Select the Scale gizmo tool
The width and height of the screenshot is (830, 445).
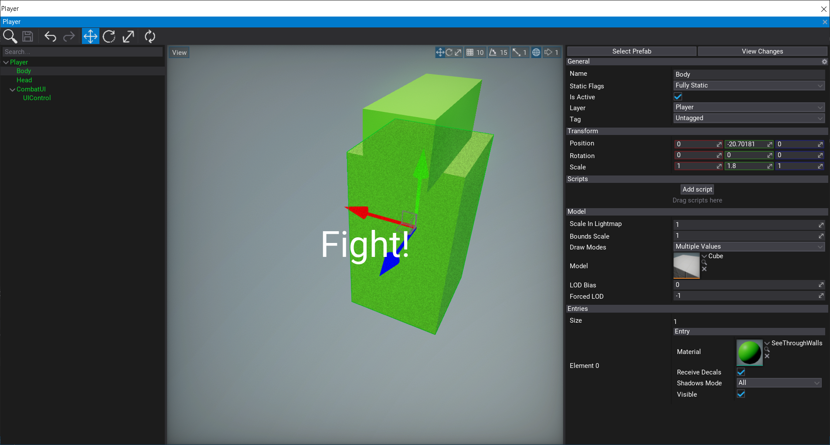[128, 36]
